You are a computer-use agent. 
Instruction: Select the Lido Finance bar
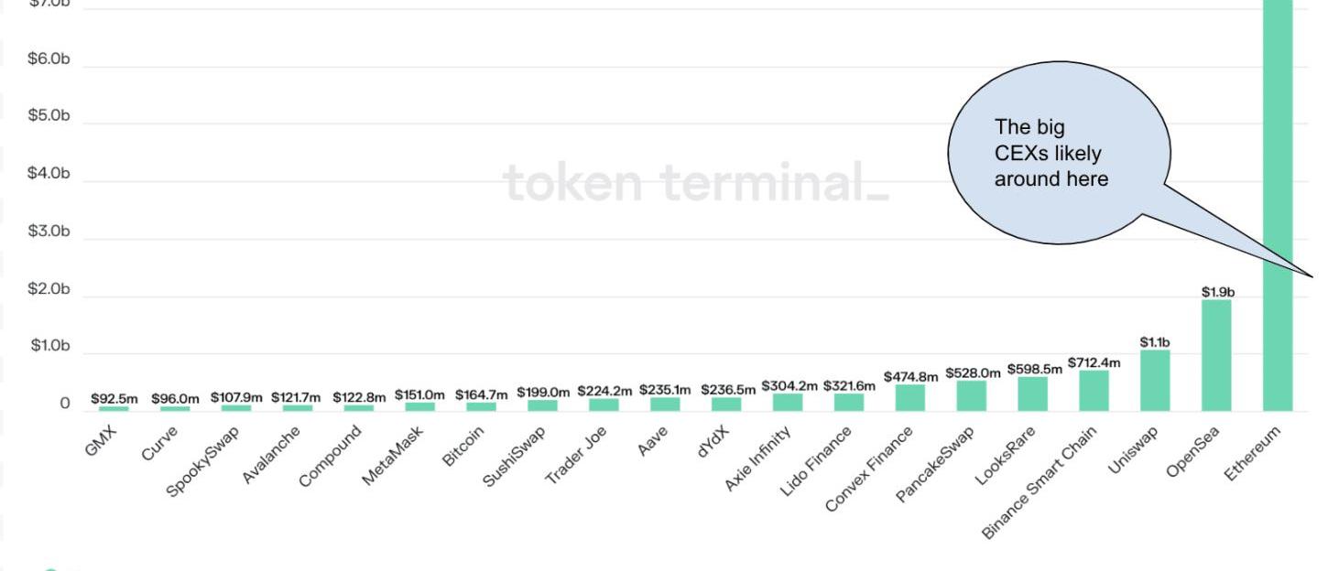[849, 402]
